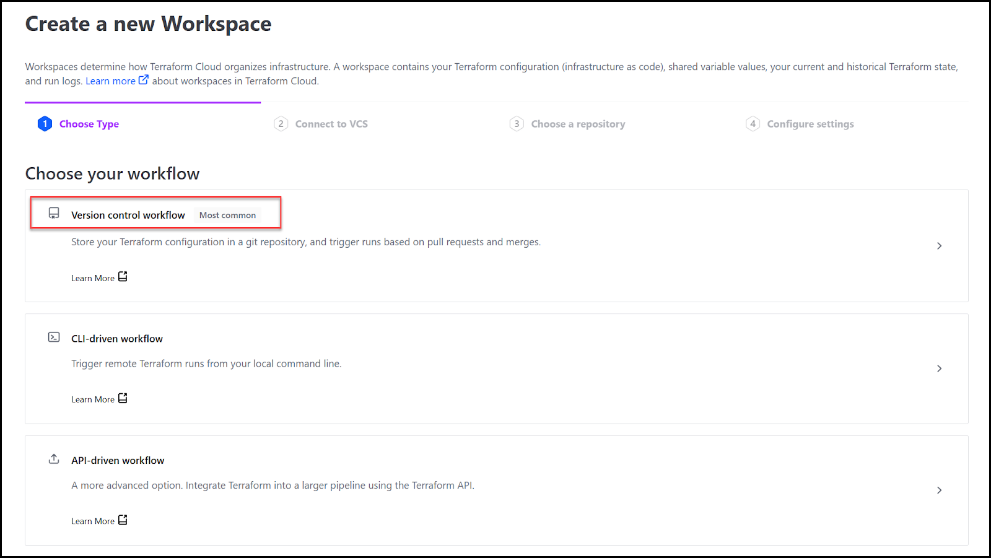Click the external link icon under Version control workflow
Screen dimensions: 991x558
tap(122, 277)
